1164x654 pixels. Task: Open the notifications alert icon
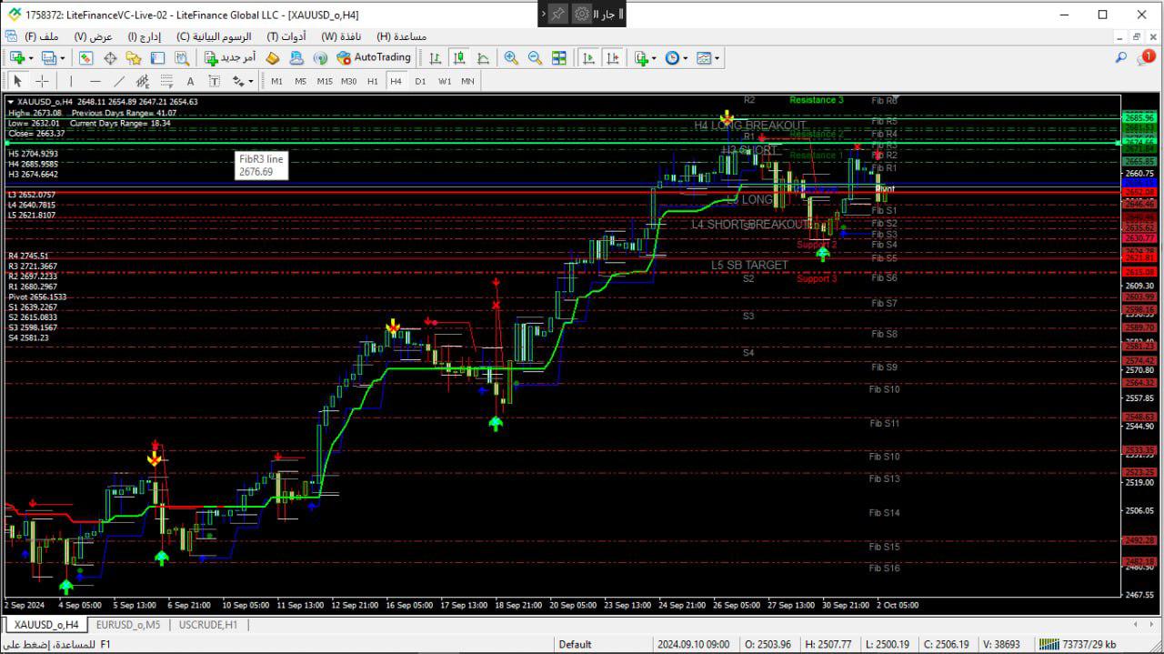tap(1146, 58)
